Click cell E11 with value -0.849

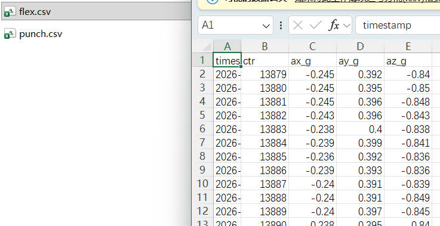coord(408,198)
